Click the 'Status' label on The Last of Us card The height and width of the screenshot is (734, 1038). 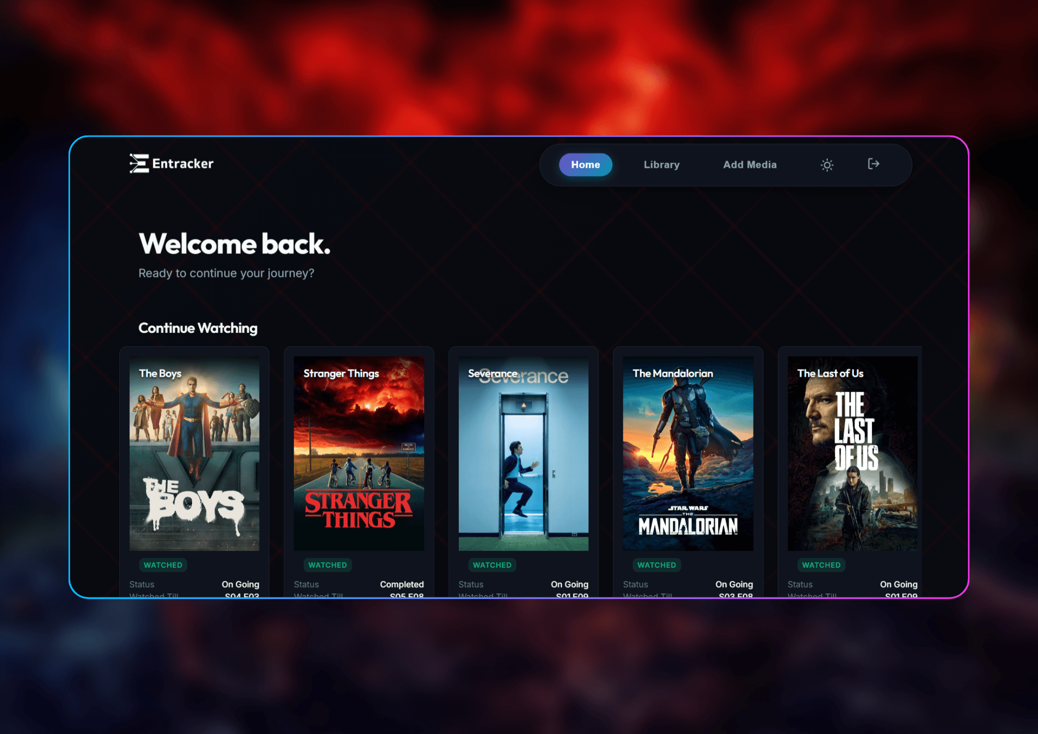800,585
